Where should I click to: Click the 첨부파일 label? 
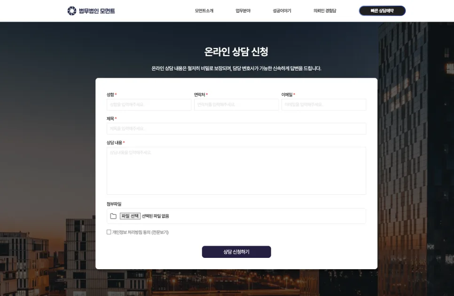(114, 204)
